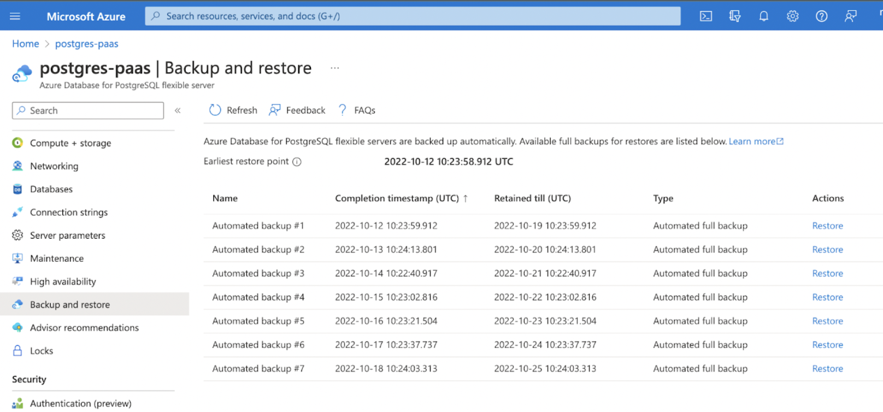Click the Type column header
Viewport: 883px width, 412px height.
point(663,198)
